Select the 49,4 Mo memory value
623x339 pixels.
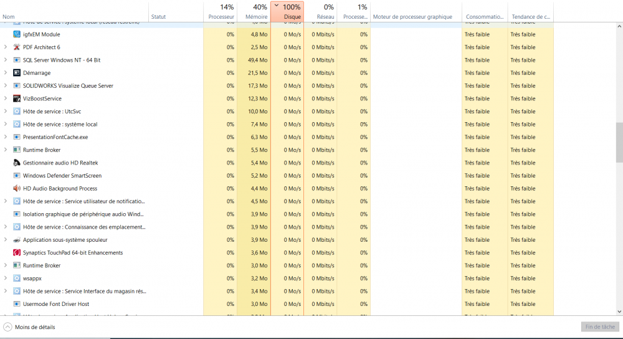click(x=257, y=60)
